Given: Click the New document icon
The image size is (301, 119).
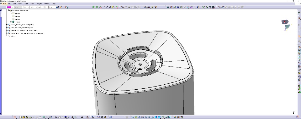Looking at the screenshot, I should click(21, 117).
